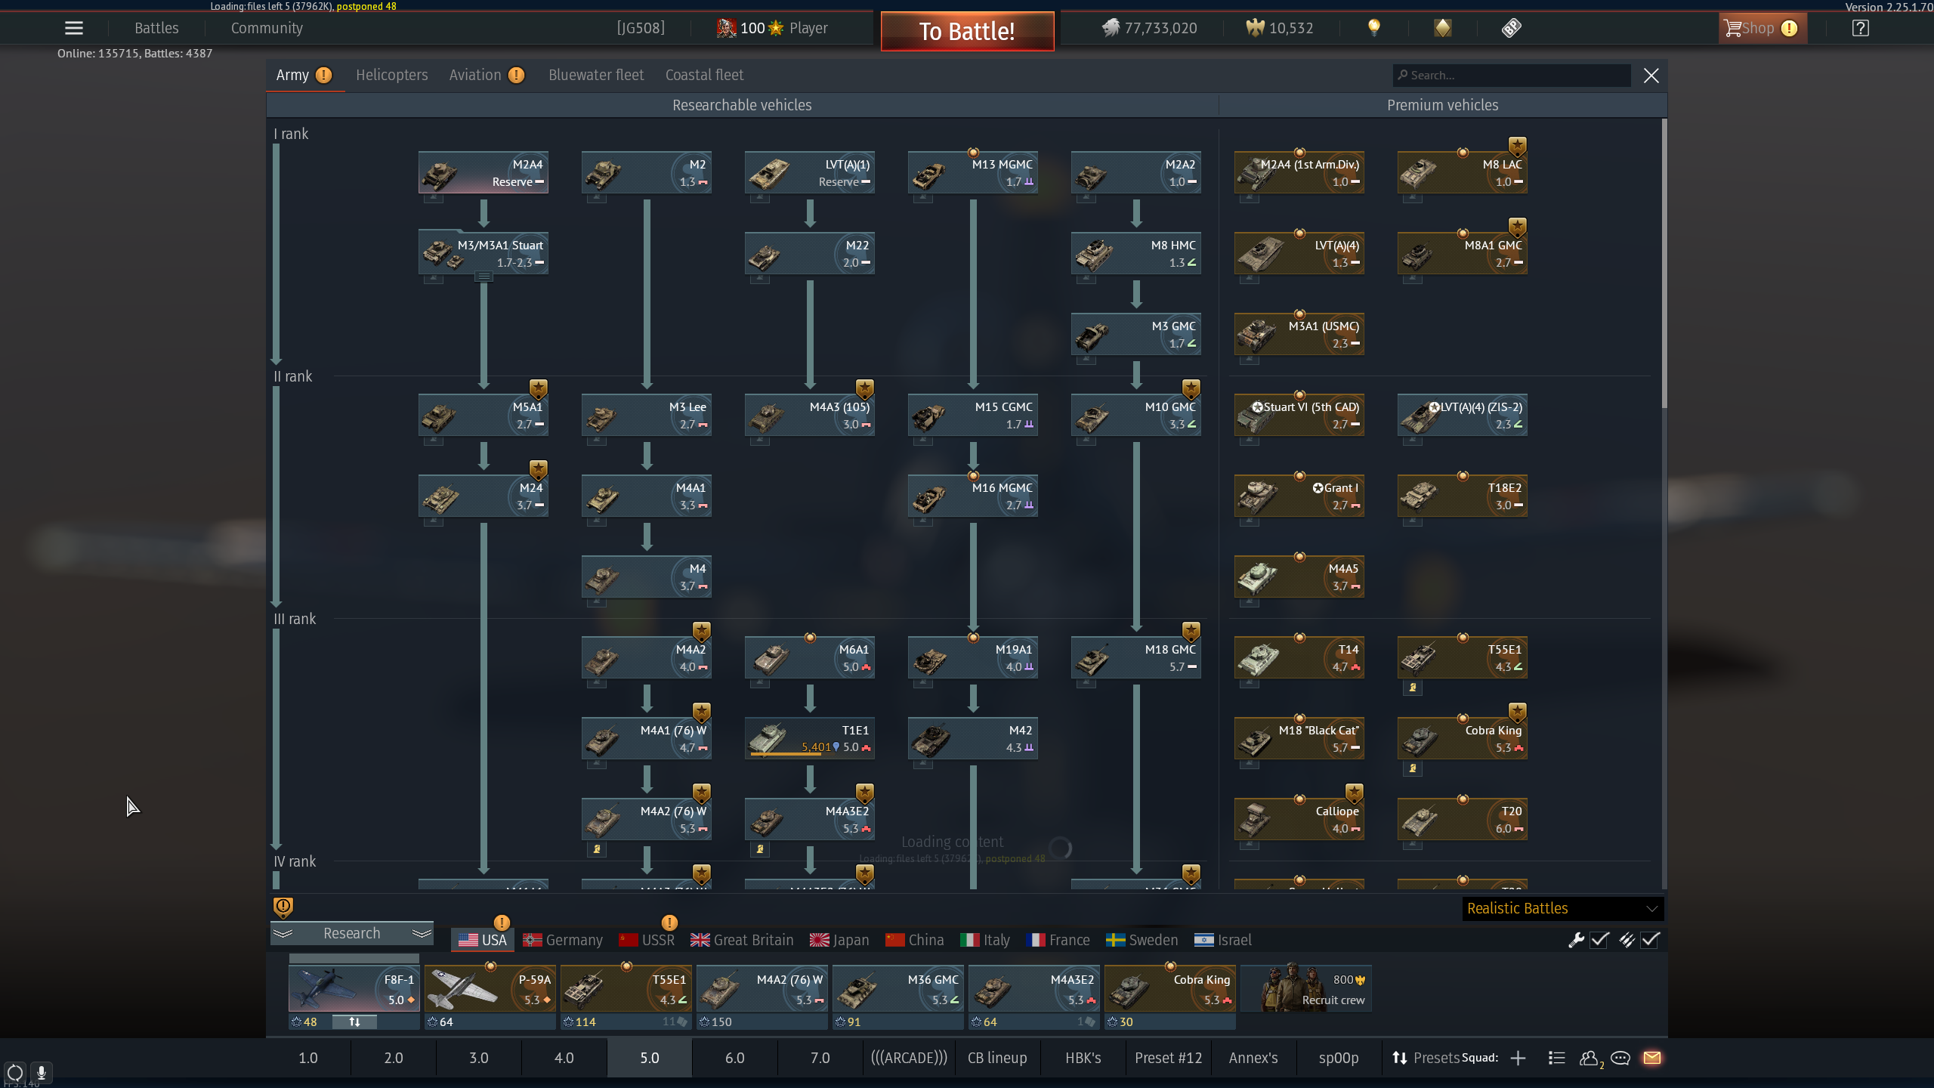The width and height of the screenshot is (1934, 1088).
Task: Expand the Realistic Battles dropdown
Action: pyautogui.click(x=1562, y=908)
